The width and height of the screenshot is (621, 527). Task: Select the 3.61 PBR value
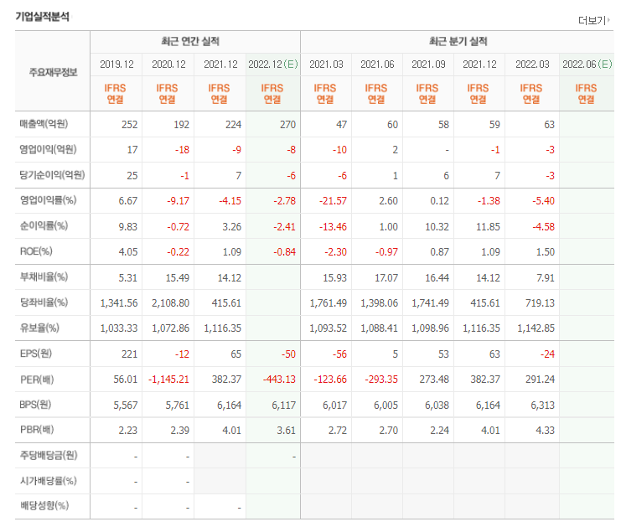(x=286, y=431)
